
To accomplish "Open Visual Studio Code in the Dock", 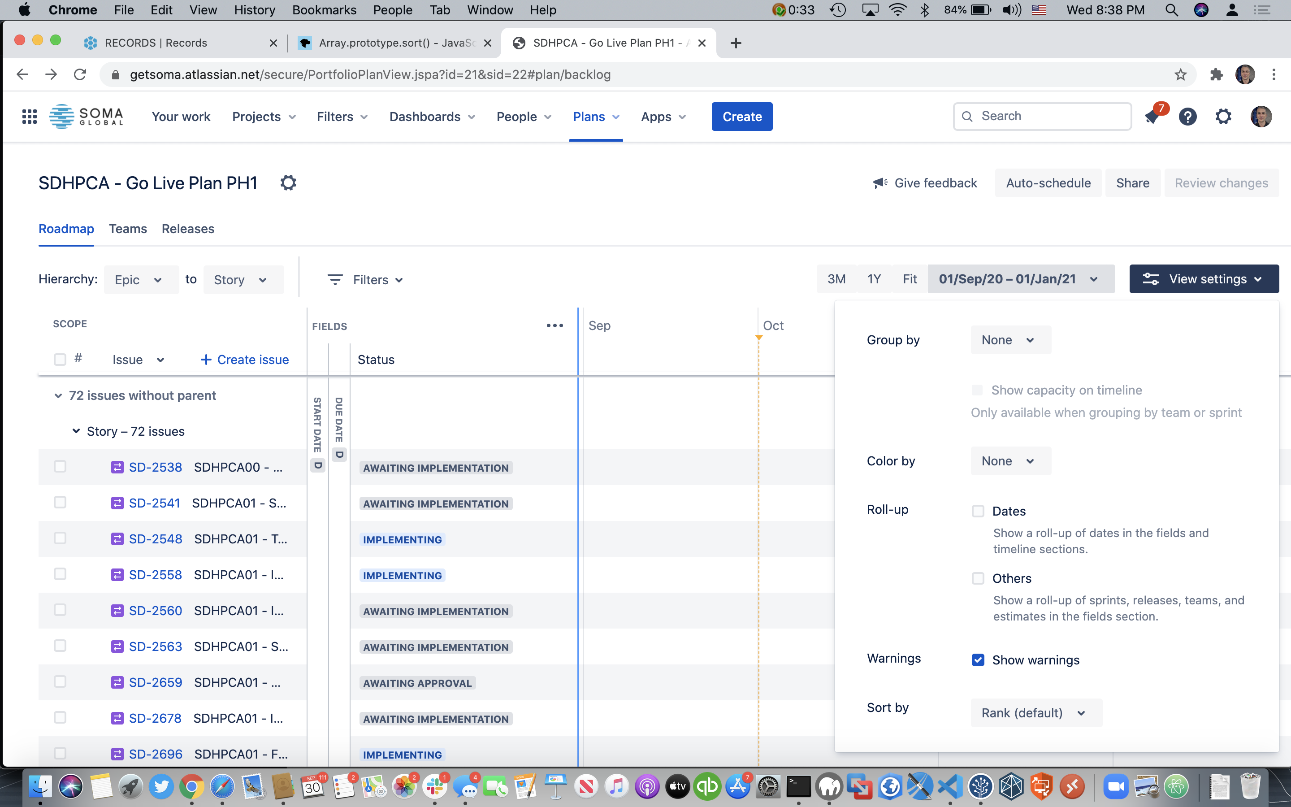I will [x=951, y=787].
